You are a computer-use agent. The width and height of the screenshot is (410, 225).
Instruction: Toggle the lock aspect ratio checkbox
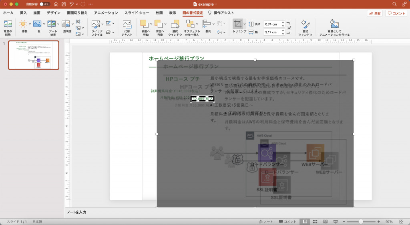(289, 28)
